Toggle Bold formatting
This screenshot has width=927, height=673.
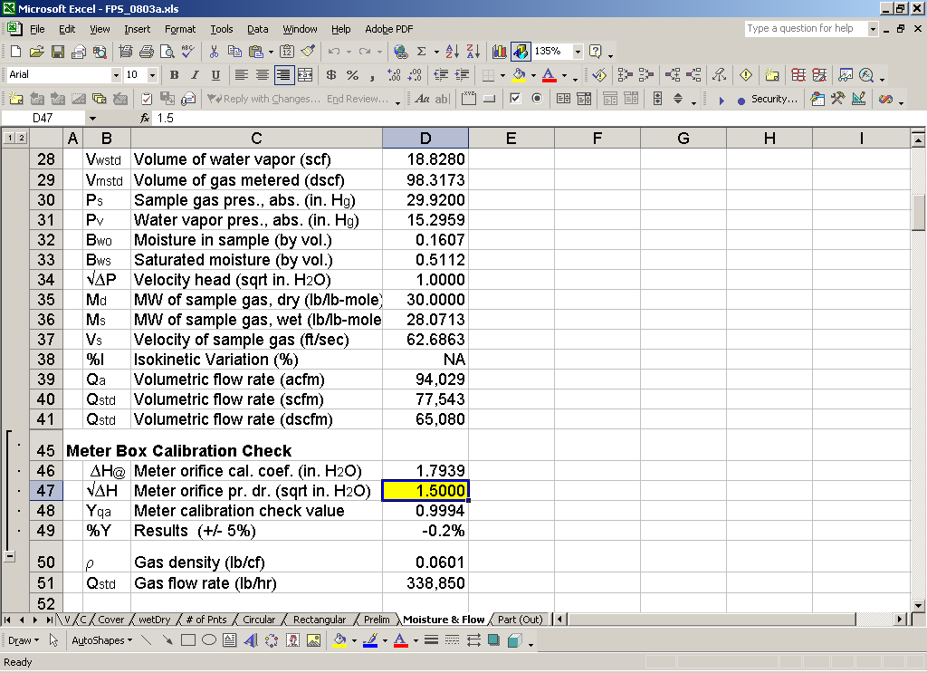pos(174,75)
